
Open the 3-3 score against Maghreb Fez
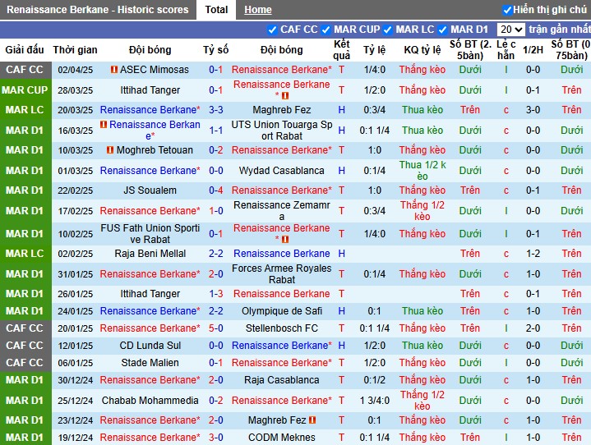216,110
